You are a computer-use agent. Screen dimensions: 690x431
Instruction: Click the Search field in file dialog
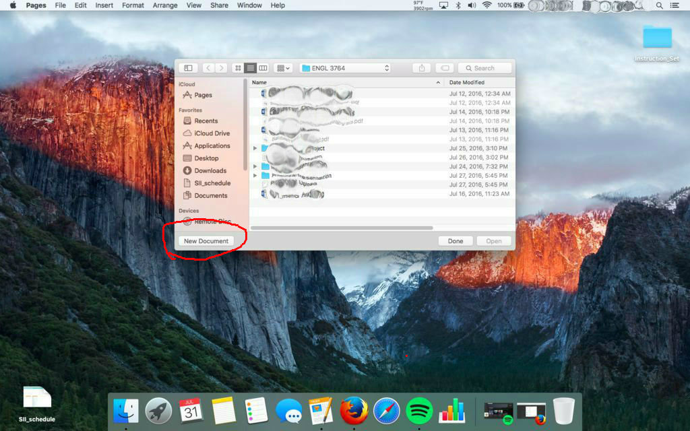(484, 68)
